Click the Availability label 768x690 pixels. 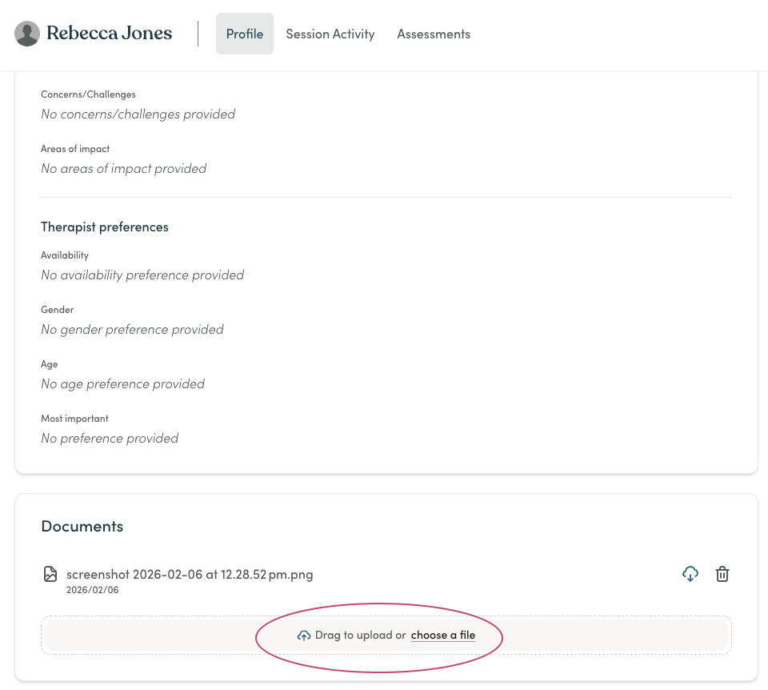pyautogui.click(x=65, y=255)
